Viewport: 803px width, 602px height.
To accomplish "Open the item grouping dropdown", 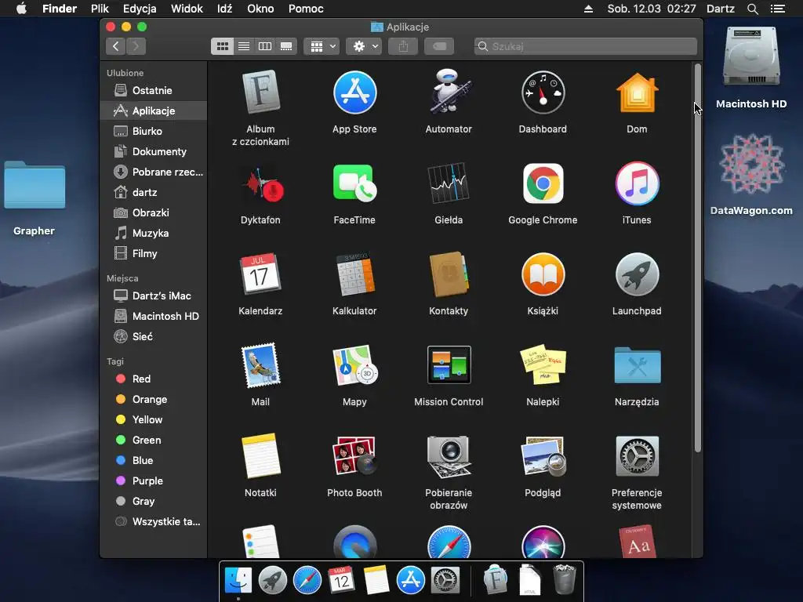I will click(322, 46).
